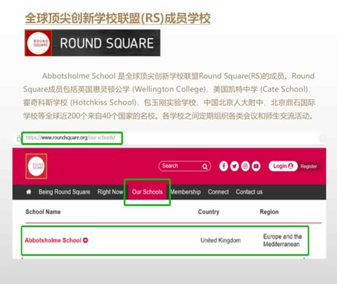Click the Register link
Image resolution: width=337 pixels, height=284 pixels.
click(309, 167)
